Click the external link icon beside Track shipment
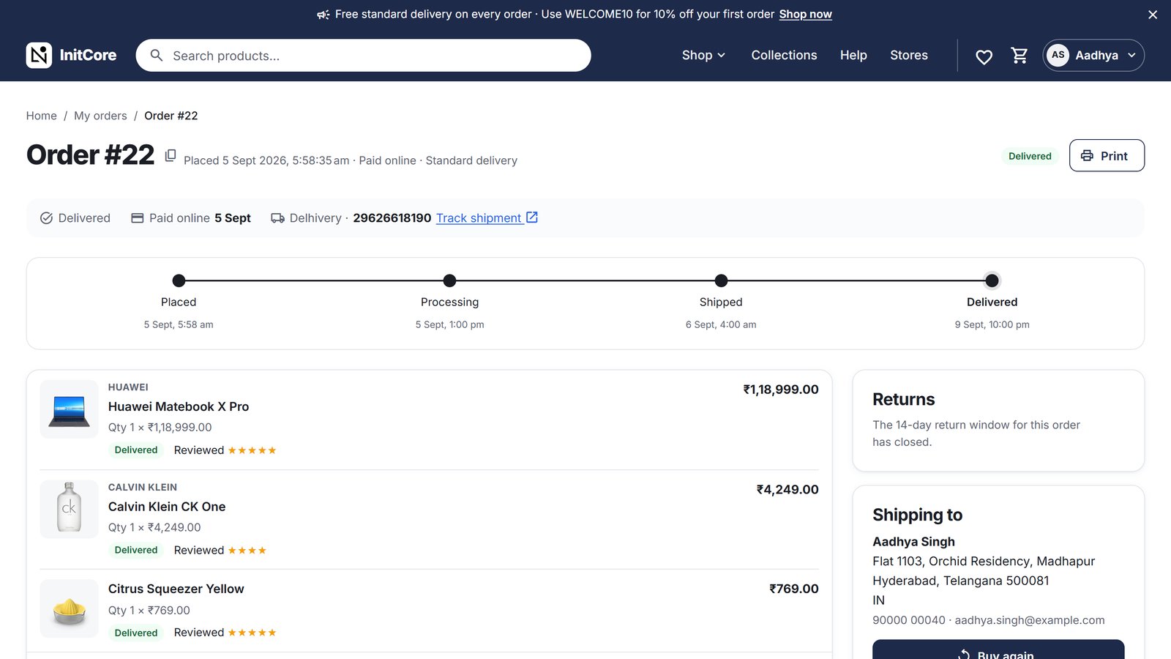Image resolution: width=1171 pixels, height=659 pixels. coord(532,217)
